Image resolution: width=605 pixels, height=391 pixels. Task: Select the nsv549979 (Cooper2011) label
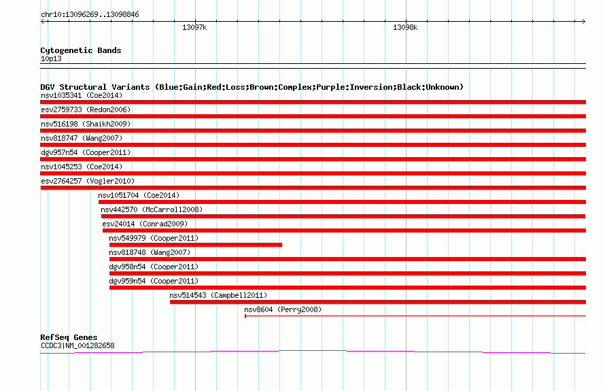(x=154, y=238)
